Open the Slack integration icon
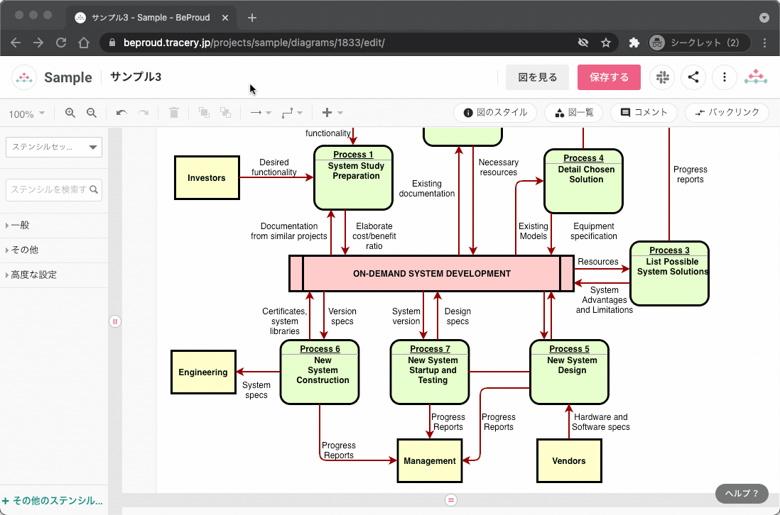The height and width of the screenshot is (515, 780). coord(662,77)
